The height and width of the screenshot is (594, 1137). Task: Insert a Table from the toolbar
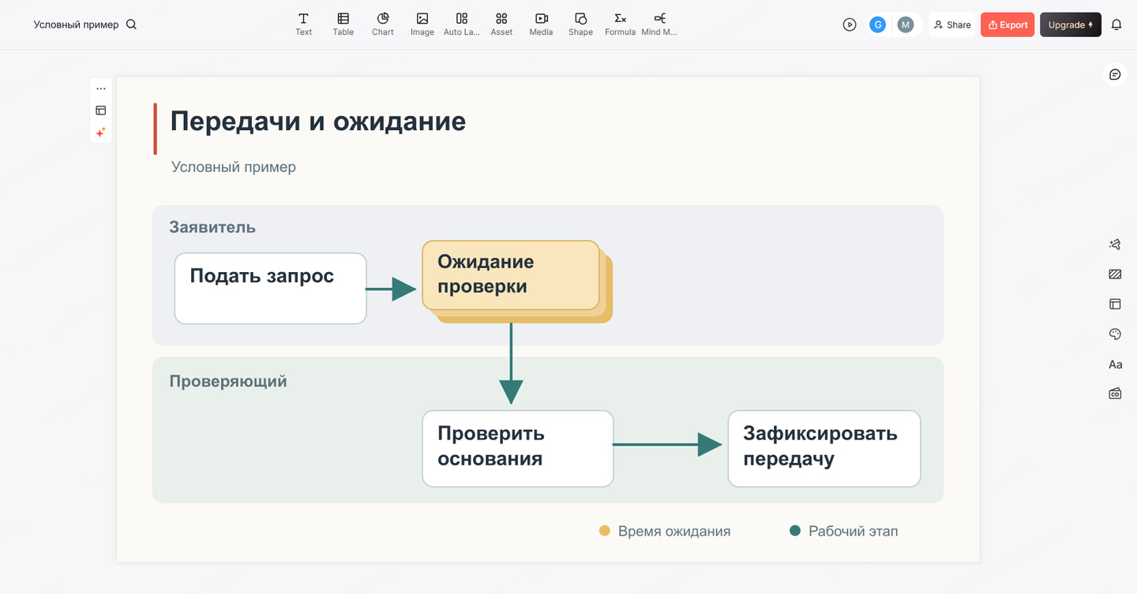pyautogui.click(x=343, y=24)
